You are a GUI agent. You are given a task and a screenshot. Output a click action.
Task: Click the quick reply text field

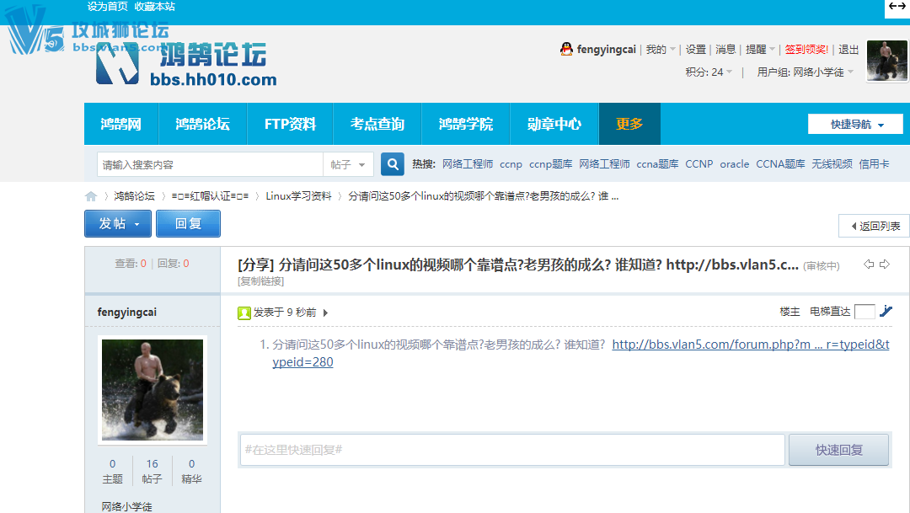[512, 450]
